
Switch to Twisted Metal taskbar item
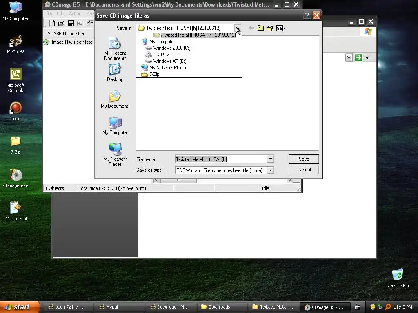tap(273, 307)
